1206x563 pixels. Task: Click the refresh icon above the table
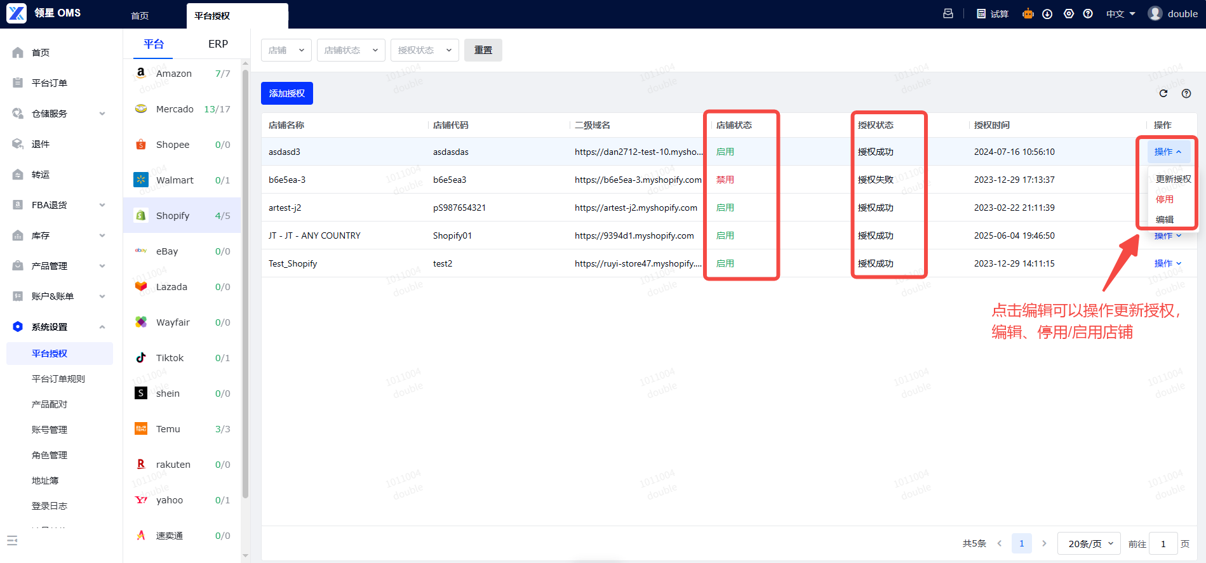pos(1163,93)
